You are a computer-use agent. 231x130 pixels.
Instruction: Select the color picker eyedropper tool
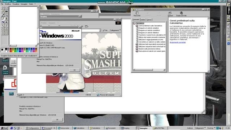pos(3,15)
